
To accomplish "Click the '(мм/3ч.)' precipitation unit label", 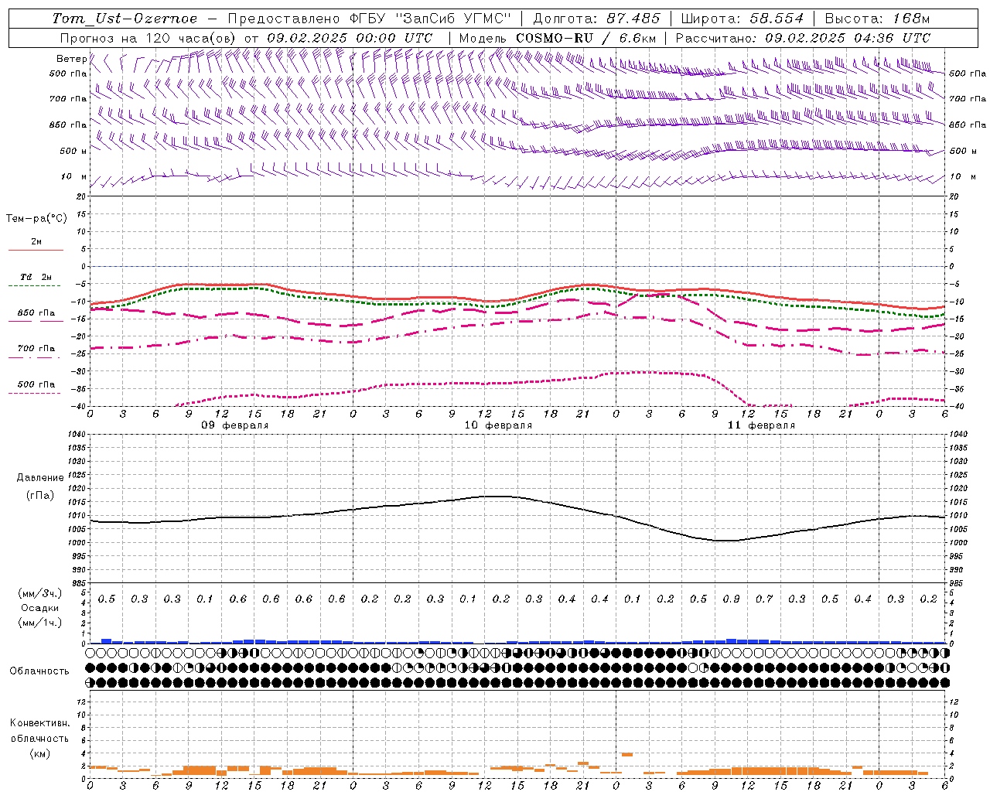I will point(40,593).
